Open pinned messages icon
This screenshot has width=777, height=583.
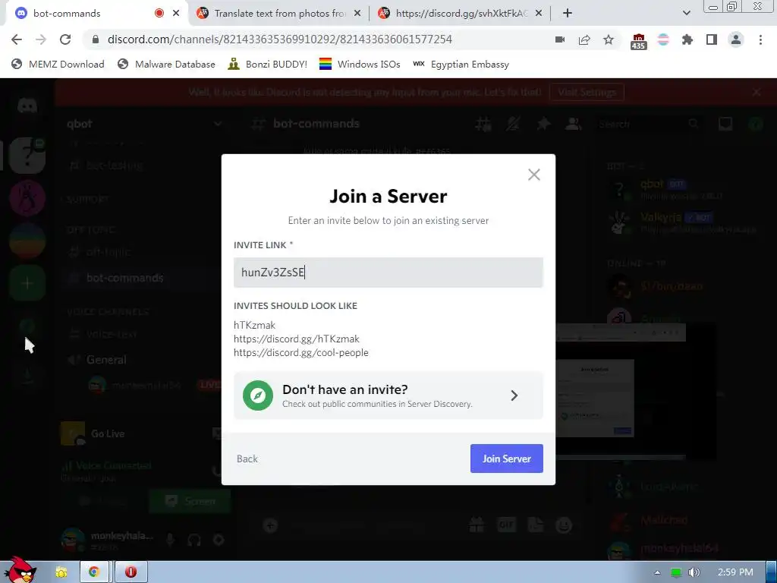point(543,124)
